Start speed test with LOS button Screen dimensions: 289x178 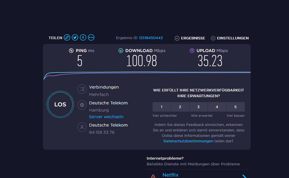pos(60,104)
